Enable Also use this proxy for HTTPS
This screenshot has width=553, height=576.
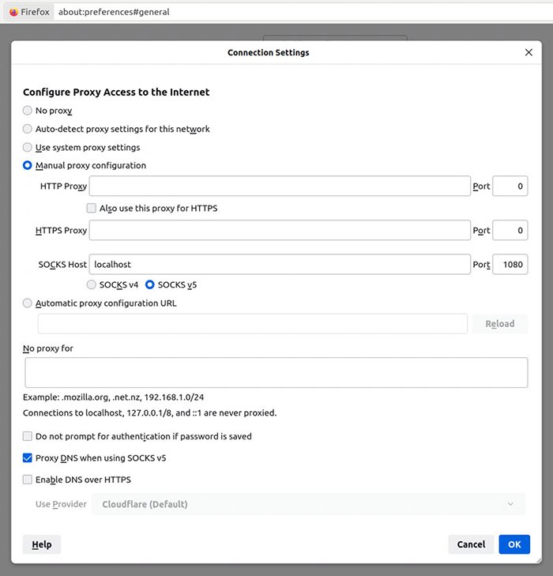click(x=92, y=209)
